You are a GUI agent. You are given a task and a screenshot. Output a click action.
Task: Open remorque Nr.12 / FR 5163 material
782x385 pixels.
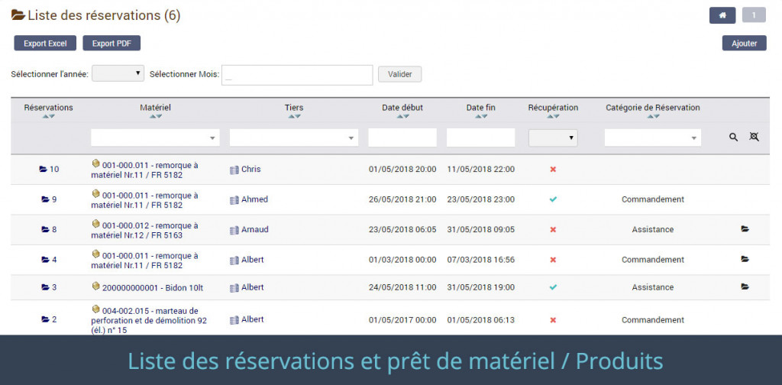(x=144, y=231)
